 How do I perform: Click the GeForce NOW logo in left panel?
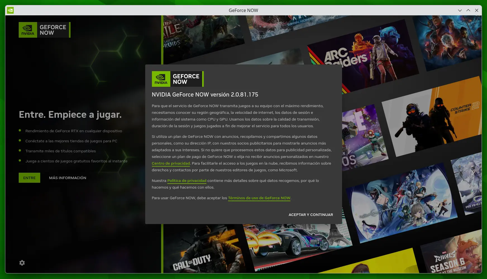44,30
